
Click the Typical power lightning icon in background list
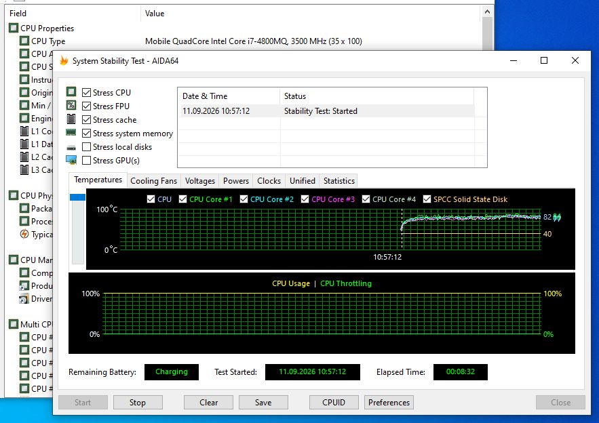coord(24,234)
